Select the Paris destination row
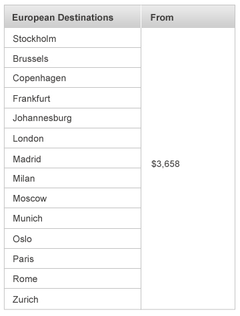The image size is (240, 316). (73, 259)
